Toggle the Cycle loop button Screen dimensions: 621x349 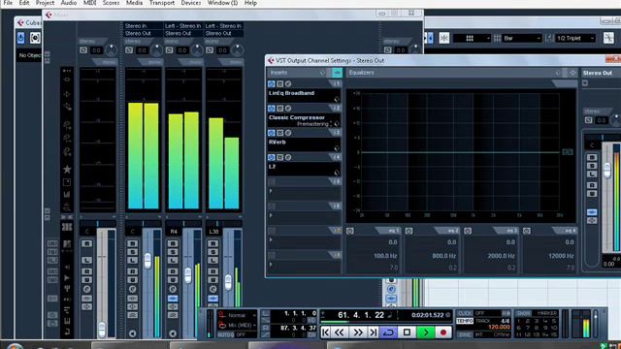[x=388, y=333]
